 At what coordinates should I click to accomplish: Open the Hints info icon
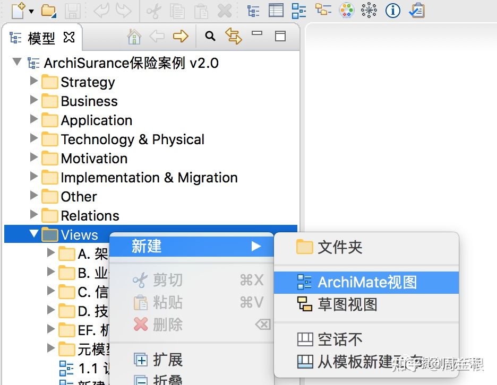(x=393, y=11)
